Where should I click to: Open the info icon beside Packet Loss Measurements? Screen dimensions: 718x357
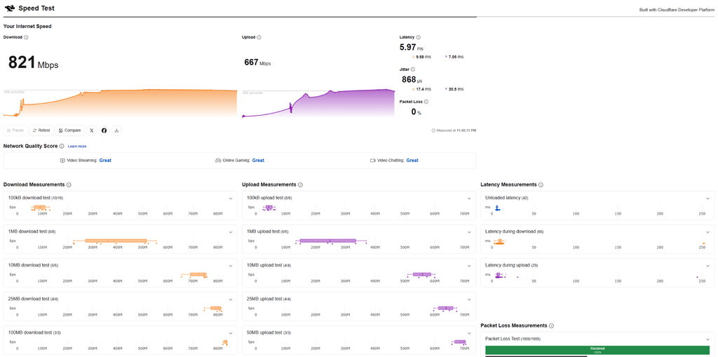[x=551, y=326]
